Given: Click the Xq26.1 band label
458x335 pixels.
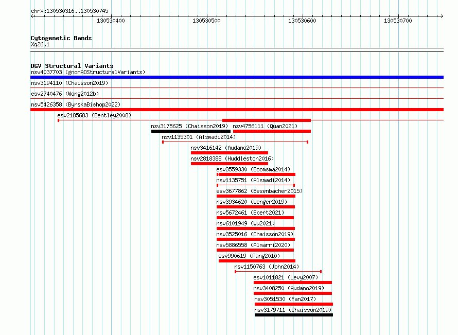Looking at the screenshot, I should click(40, 44).
